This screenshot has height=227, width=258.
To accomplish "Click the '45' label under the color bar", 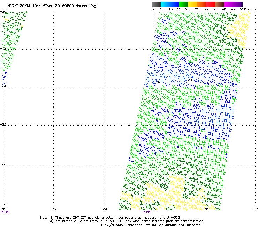I will [233, 9].
